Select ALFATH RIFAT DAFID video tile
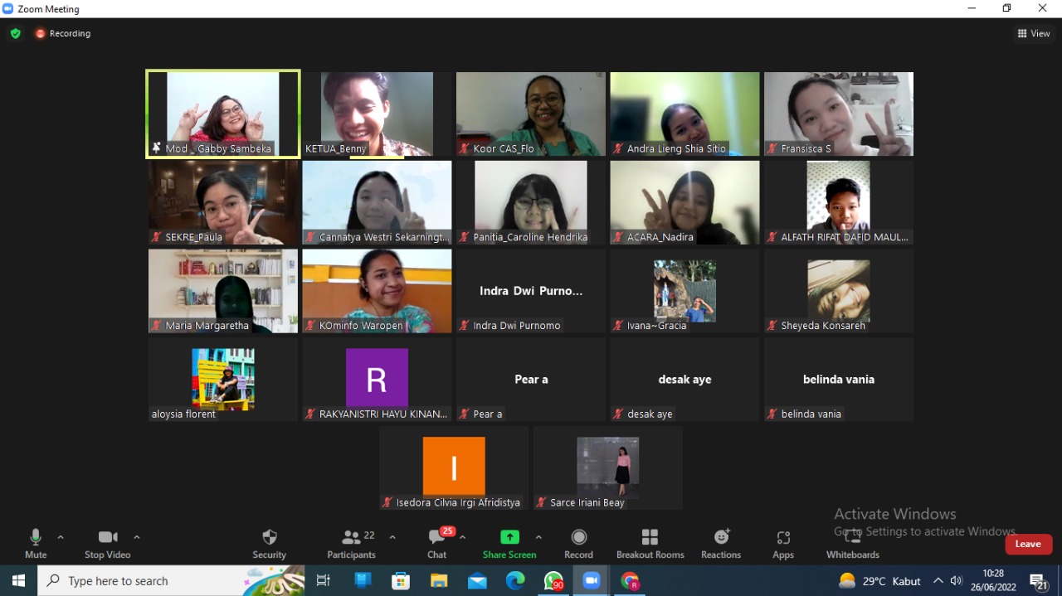Screen dimensions: 1062x596 (839, 202)
